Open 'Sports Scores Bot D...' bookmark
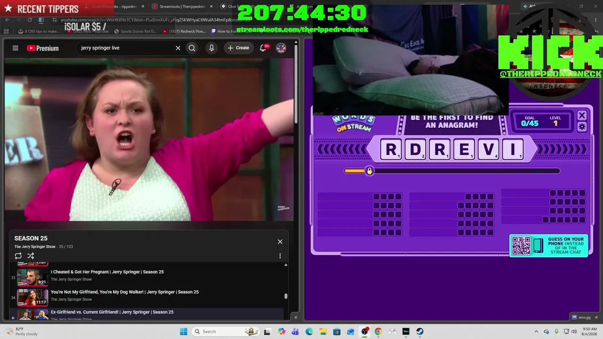This screenshot has height=339, width=603. pyautogui.click(x=135, y=32)
